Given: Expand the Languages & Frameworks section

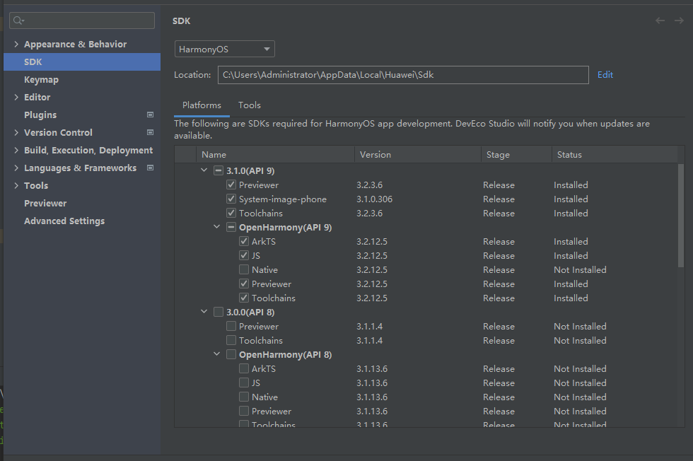Looking at the screenshot, I should coord(16,168).
